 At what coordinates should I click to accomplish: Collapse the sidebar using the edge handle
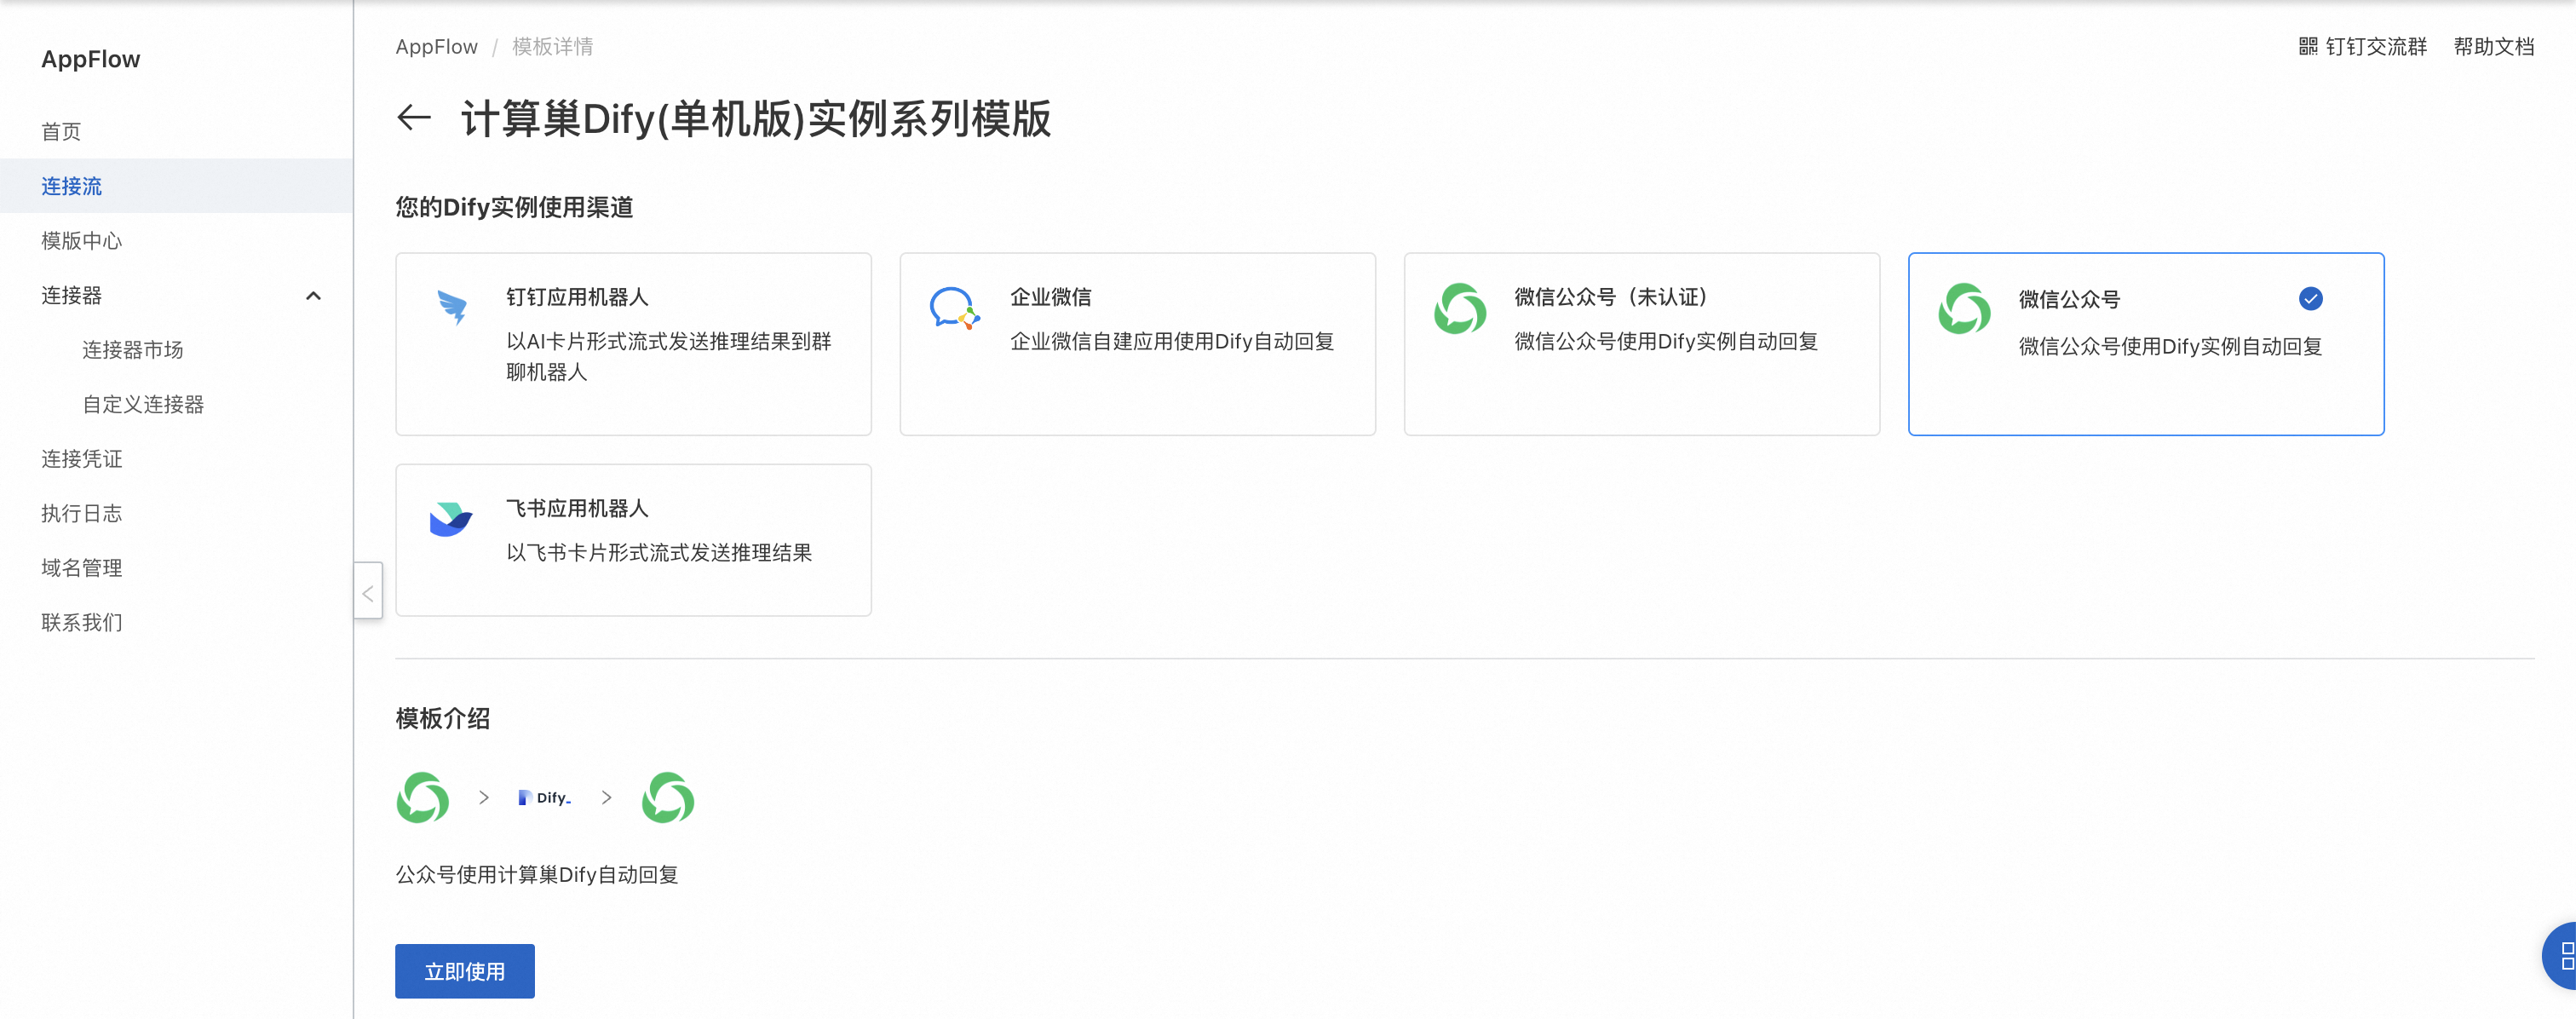coord(368,593)
